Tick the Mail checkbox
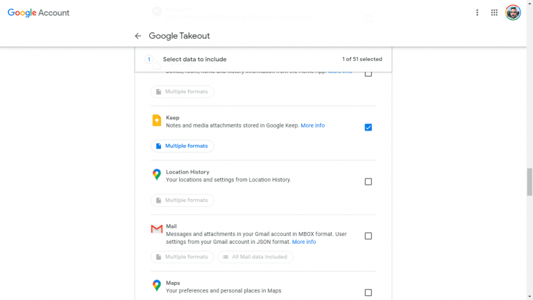The width and height of the screenshot is (533, 300). 368,235
